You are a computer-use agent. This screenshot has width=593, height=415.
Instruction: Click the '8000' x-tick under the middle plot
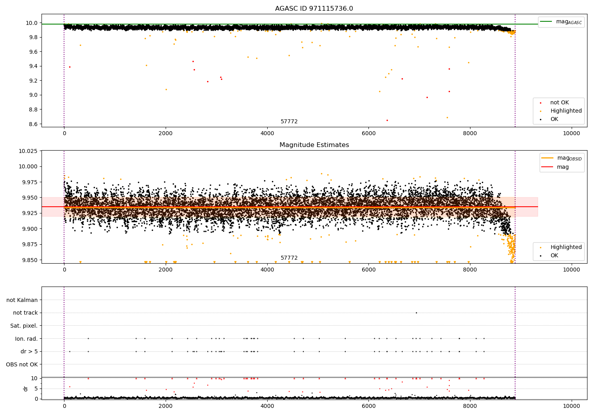pos(470,270)
